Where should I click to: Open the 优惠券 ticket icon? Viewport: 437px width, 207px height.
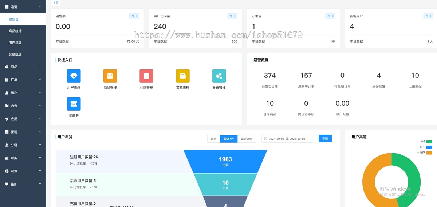coord(74,104)
